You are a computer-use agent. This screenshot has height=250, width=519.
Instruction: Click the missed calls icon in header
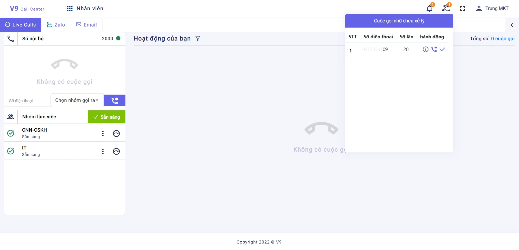coord(445,8)
